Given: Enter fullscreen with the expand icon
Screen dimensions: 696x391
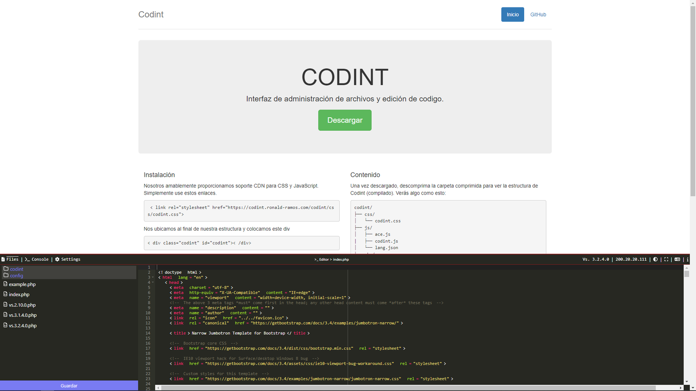Looking at the screenshot, I should click(x=666, y=259).
